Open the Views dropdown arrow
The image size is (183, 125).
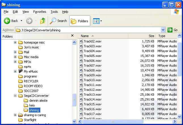point(101,21)
